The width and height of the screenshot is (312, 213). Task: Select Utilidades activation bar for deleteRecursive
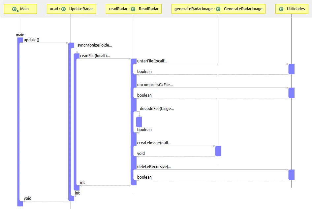click(x=292, y=175)
